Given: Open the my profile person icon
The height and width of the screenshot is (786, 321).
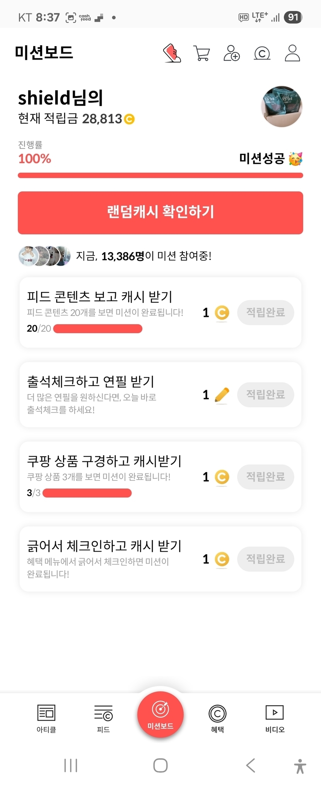Looking at the screenshot, I should click(292, 53).
